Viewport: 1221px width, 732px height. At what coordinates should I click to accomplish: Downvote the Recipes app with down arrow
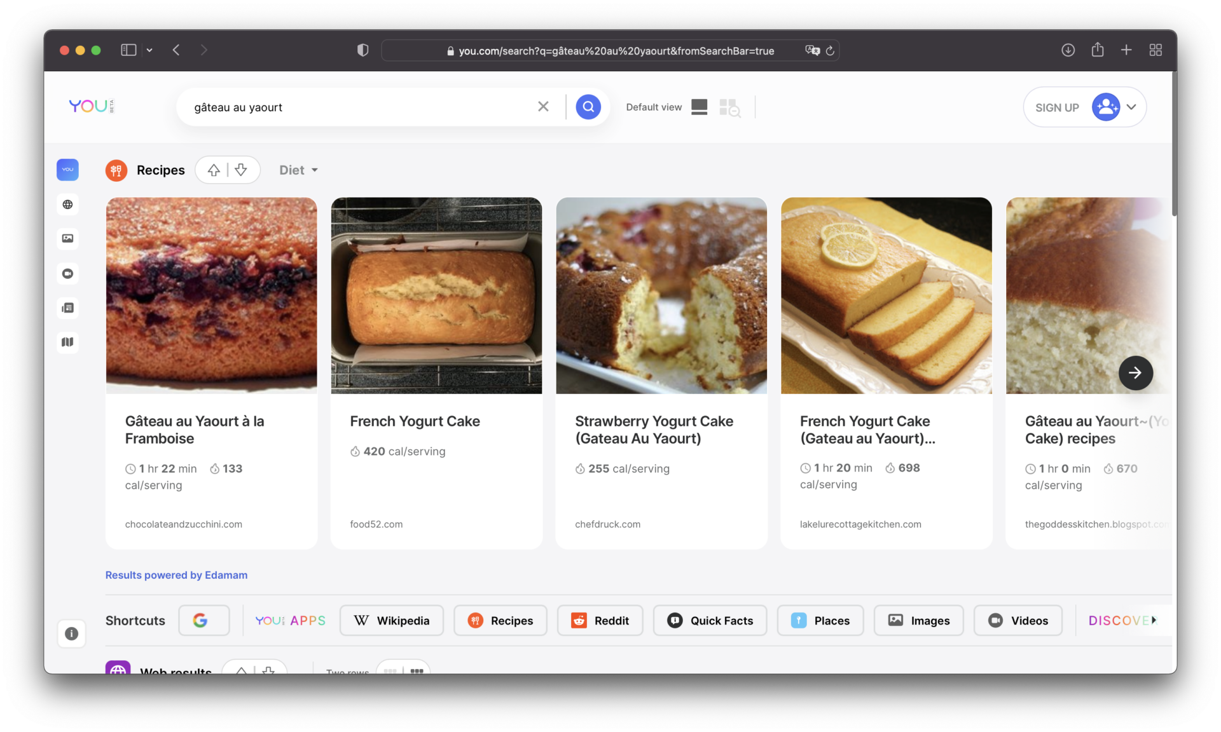click(241, 170)
